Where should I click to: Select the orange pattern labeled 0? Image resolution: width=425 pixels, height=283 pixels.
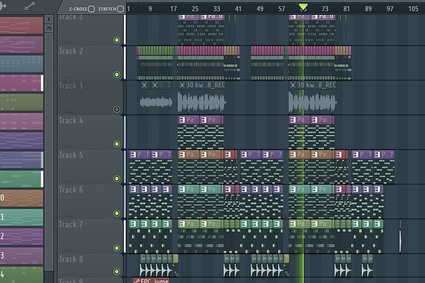click(21, 198)
